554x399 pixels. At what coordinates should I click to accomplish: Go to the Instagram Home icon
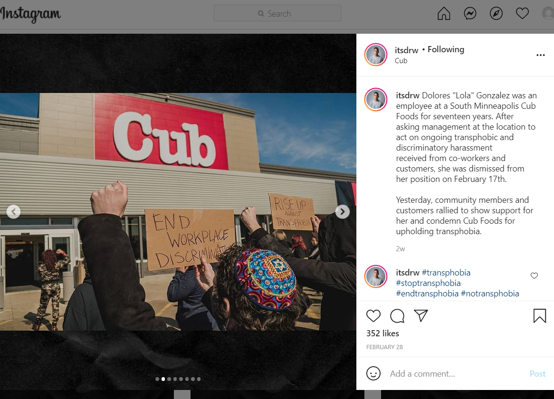click(x=444, y=14)
